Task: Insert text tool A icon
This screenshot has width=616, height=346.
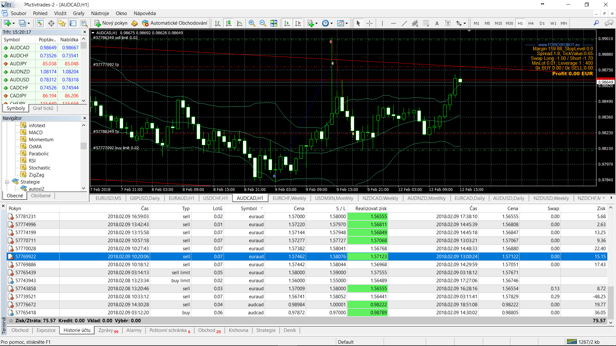Action: point(437,23)
